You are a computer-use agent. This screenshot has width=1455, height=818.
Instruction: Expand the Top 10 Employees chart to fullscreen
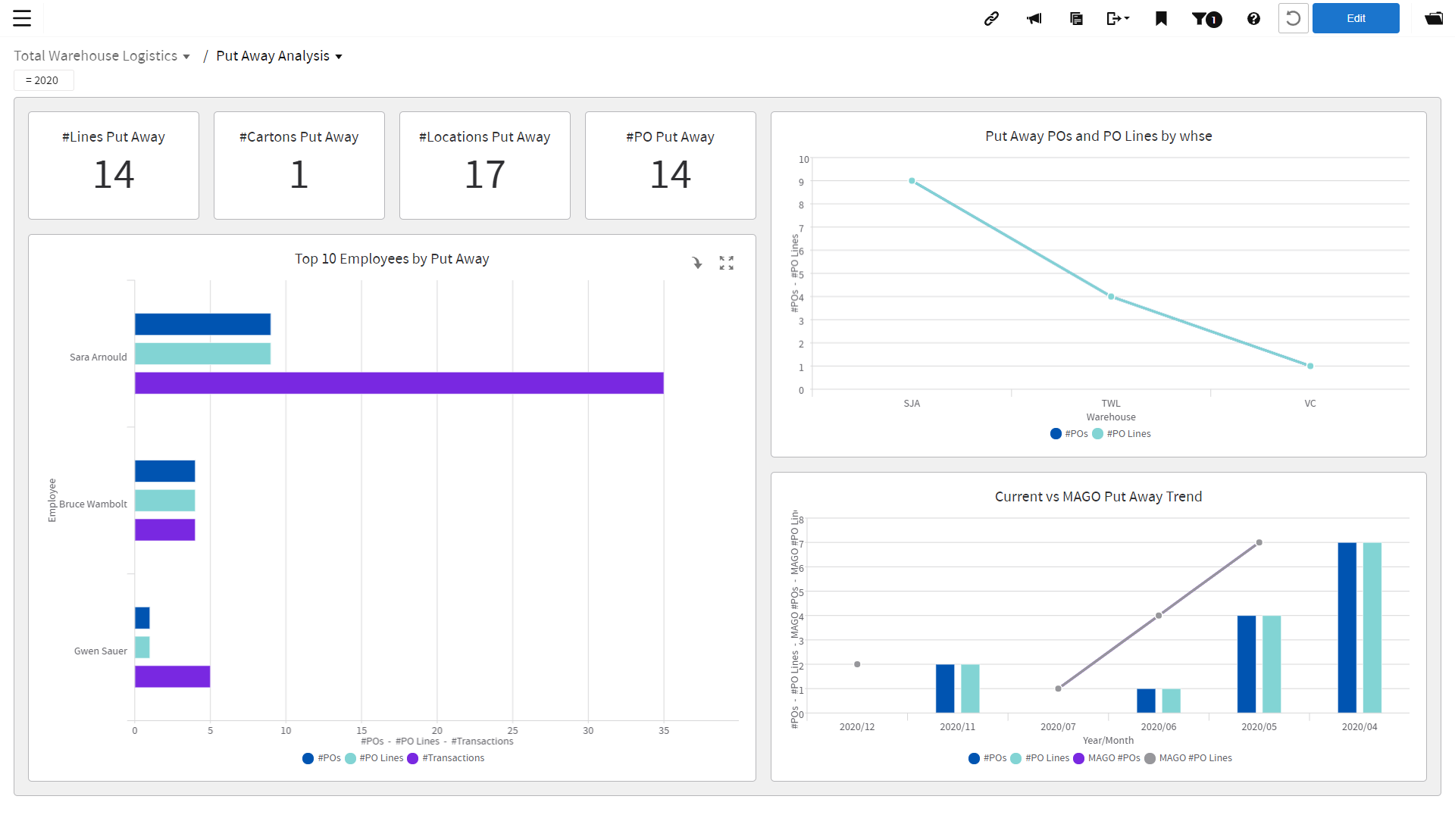coord(726,263)
